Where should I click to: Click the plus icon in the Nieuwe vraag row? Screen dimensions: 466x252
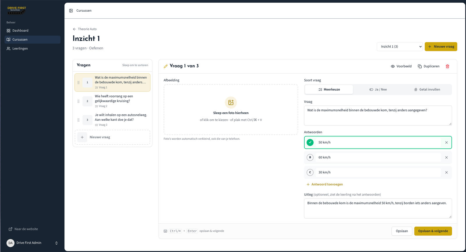click(82, 137)
